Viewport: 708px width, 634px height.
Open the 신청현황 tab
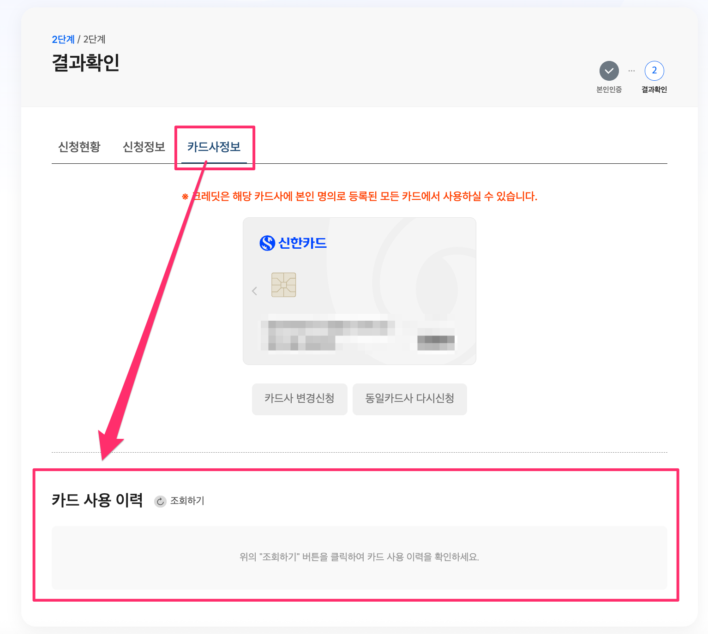(79, 147)
